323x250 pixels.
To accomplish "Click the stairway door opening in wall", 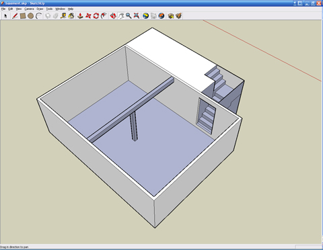I will pos(207,116).
